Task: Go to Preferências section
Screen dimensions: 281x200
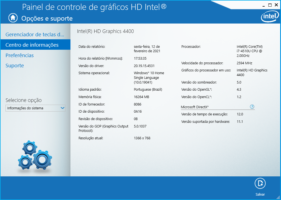Action: pyautogui.click(x=19, y=55)
